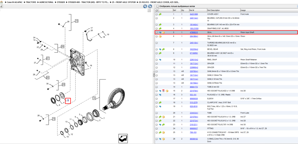Toggle selection circle for SHIM 220785A1 row
Viewport: 298px width, 144px height.
(157, 71)
